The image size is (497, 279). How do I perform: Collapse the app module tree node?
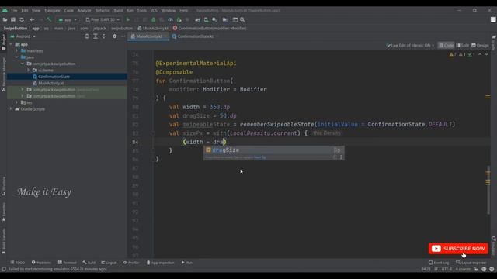click(x=11, y=45)
